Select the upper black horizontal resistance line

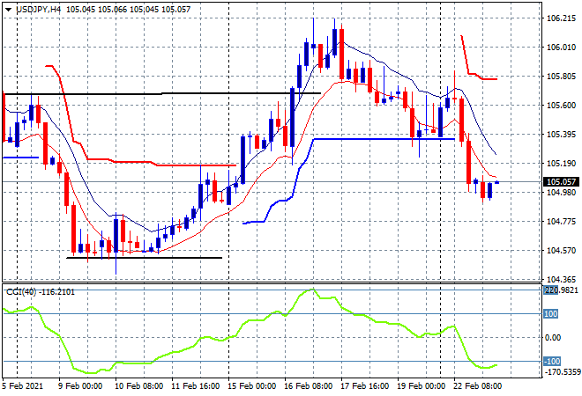point(162,93)
